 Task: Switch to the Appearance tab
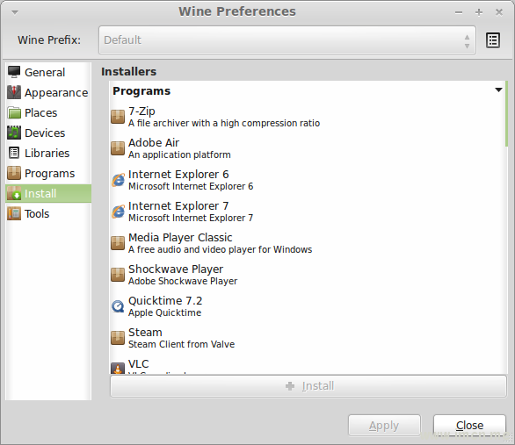(x=48, y=92)
